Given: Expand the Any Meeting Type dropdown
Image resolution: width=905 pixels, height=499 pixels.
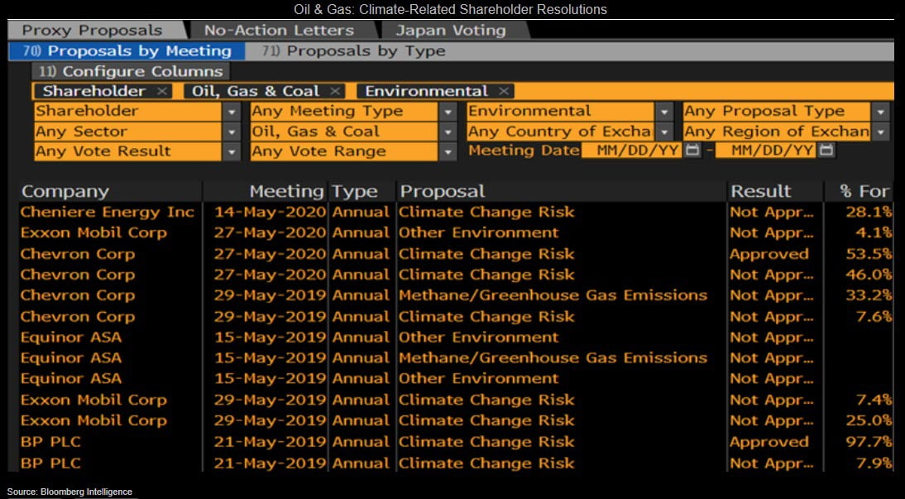Looking at the screenshot, I should pyautogui.click(x=448, y=112).
